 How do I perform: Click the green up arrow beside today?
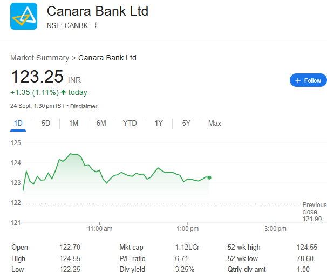pos(63,92)
